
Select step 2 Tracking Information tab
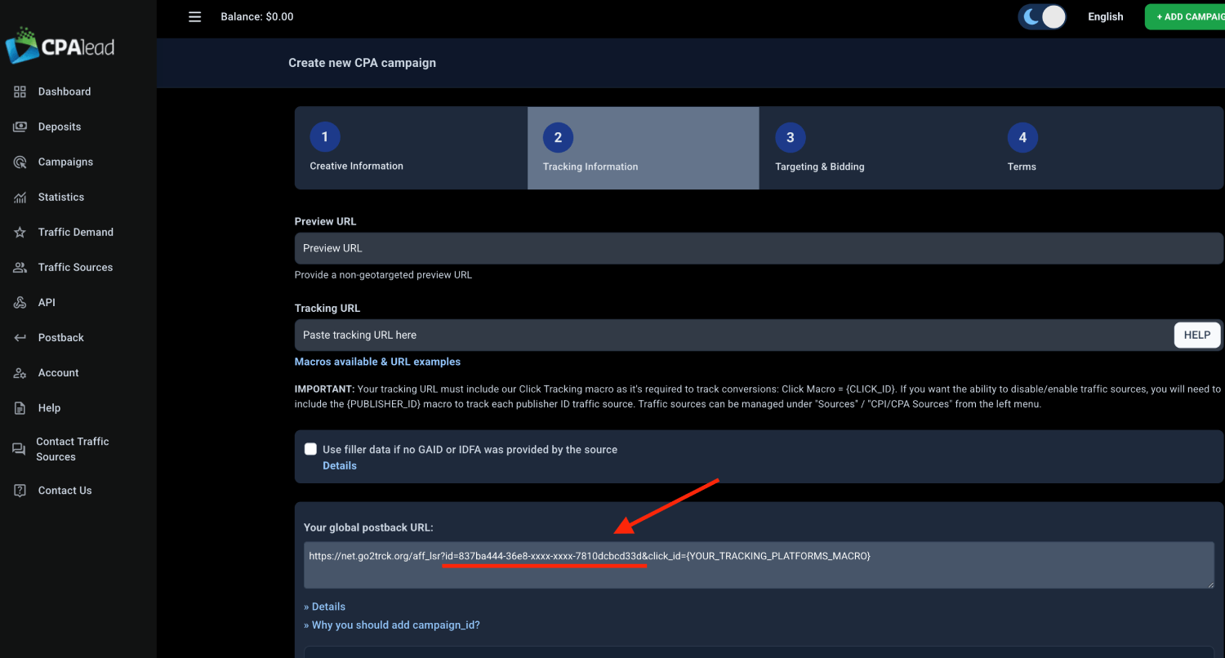coord(644,148)
